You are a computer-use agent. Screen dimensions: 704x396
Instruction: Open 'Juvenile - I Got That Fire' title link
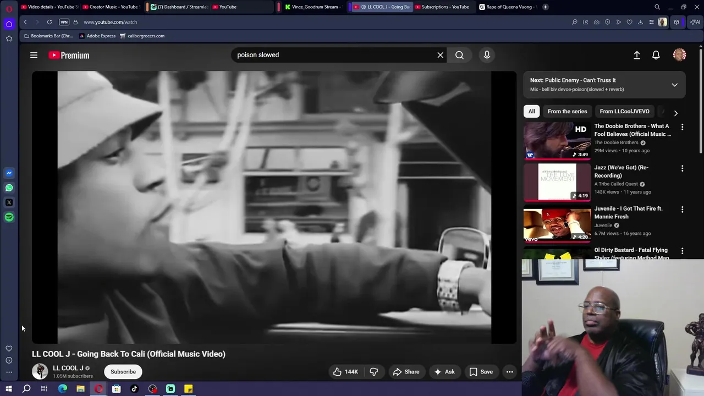pos(628,212)
